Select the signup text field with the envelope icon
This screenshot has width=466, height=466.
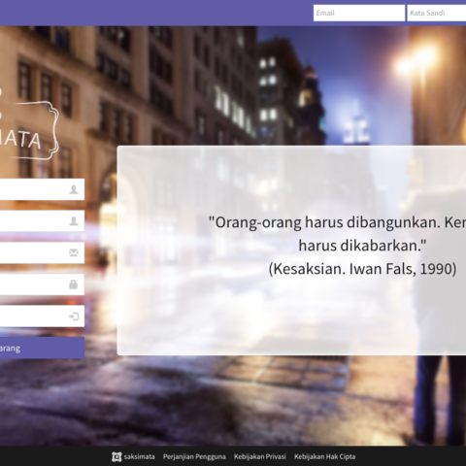[x=42, y=252]
